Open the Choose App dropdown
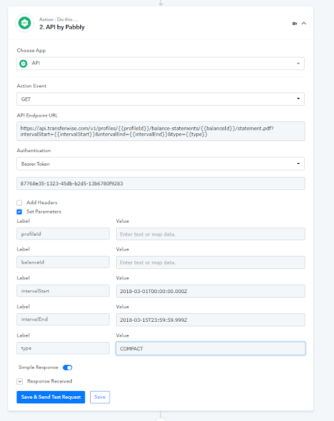The image size is (334, 421). pos(160,63)
